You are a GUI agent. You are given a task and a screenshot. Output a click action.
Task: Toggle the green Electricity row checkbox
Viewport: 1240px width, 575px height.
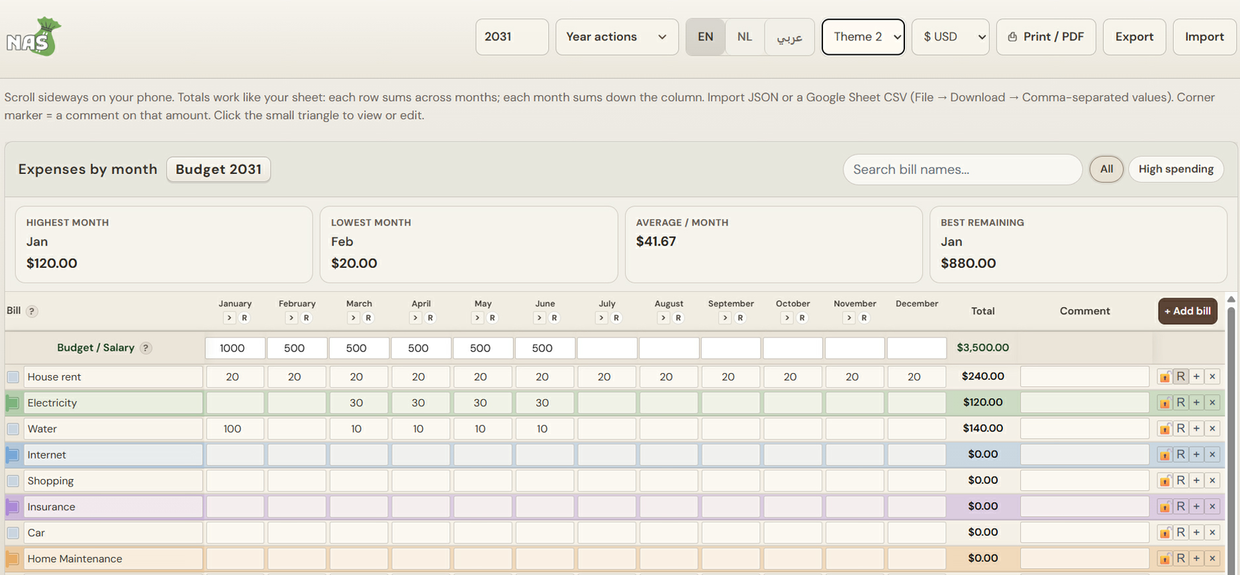(x=13, y=403)
